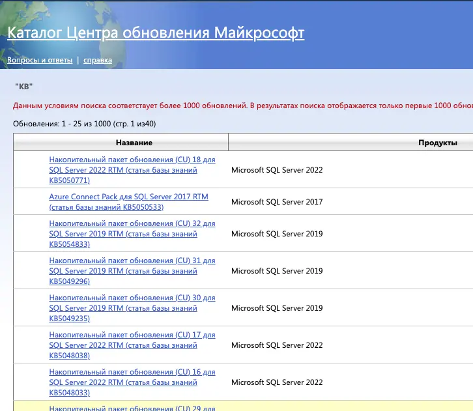
Task: Click Microsoft SQL Server 2022 cell in CU 16 row
Action: (277, 382)
